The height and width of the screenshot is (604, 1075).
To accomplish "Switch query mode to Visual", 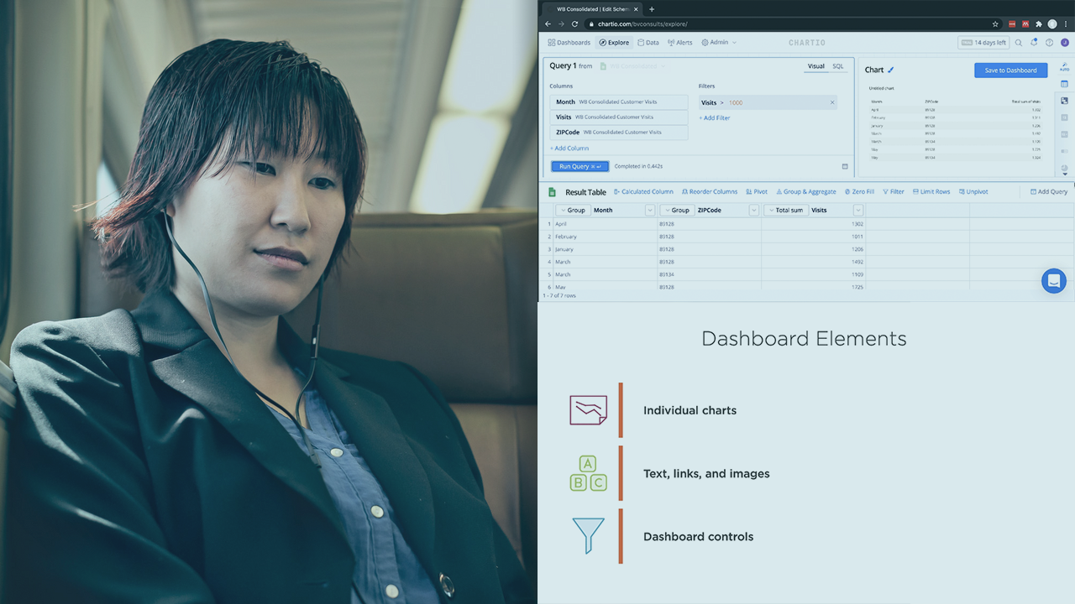I will [x=815, y=66].
